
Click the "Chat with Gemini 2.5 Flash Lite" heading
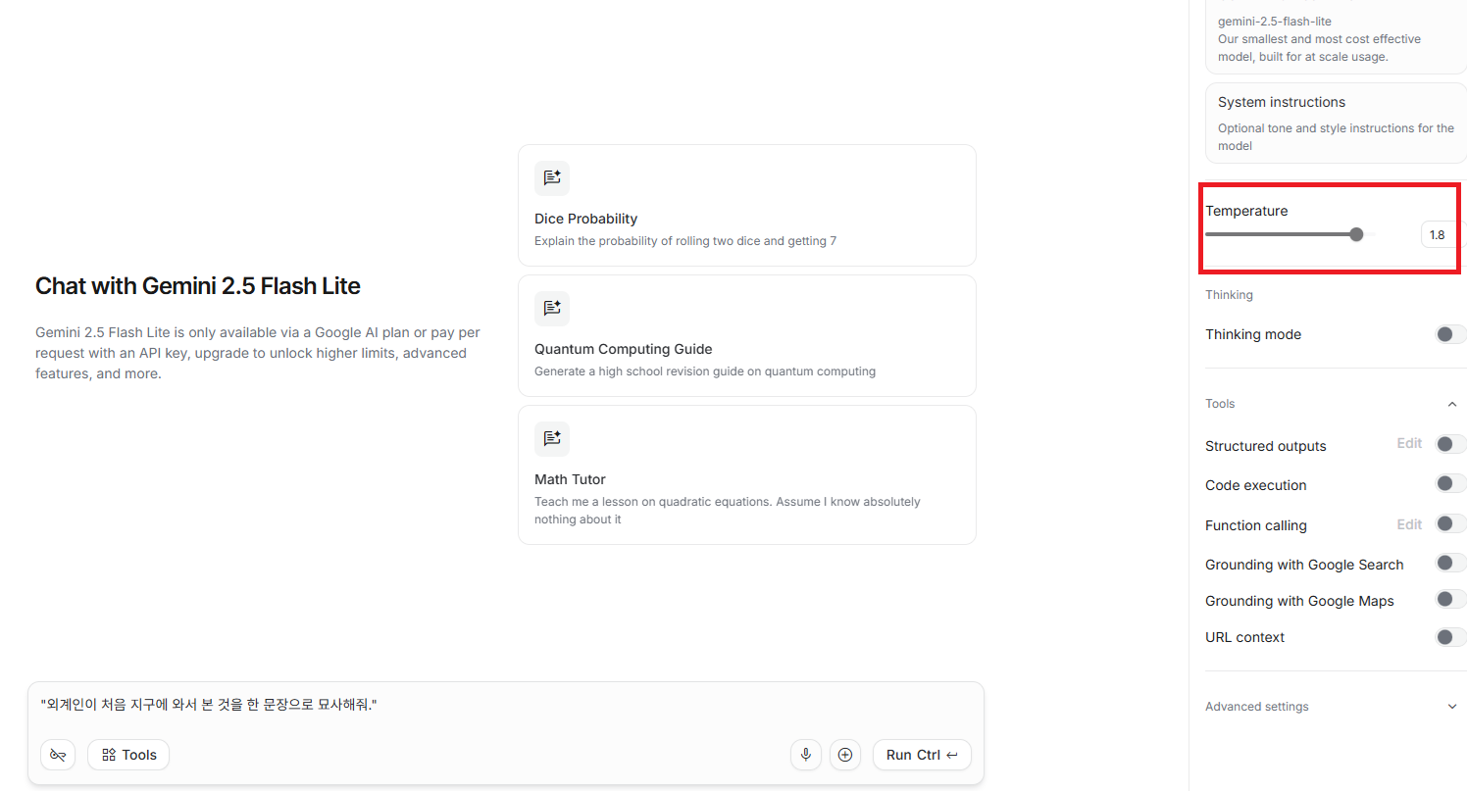coord(198,286)
